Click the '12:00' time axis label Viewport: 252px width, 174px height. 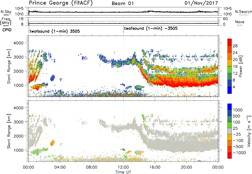pyautogui.click(x=123, y=167)
